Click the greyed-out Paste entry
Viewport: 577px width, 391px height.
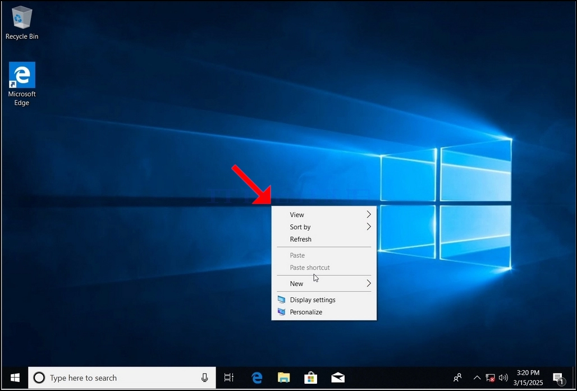[x=324, y=255]
